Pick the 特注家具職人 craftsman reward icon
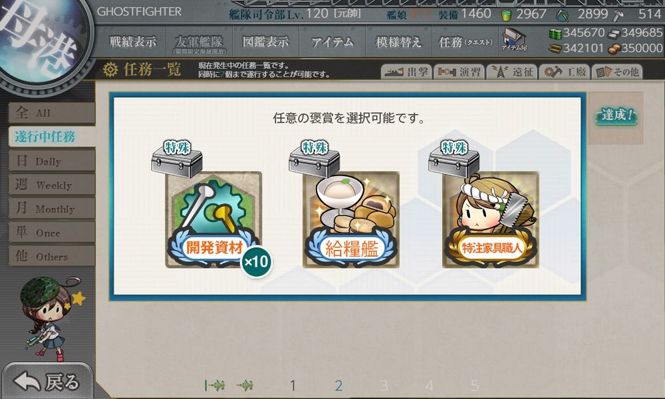 491,219
